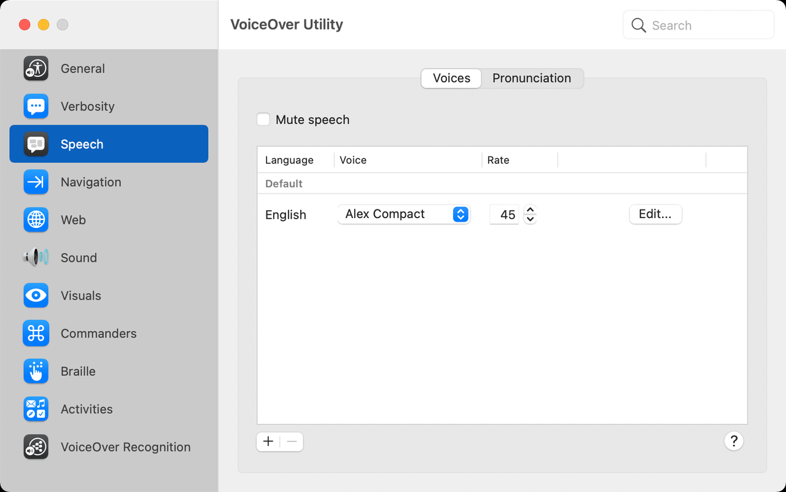This screenshot has height=492, width=786.
Task: Click the minus remove language button
Action: click(x=292, y=442)
